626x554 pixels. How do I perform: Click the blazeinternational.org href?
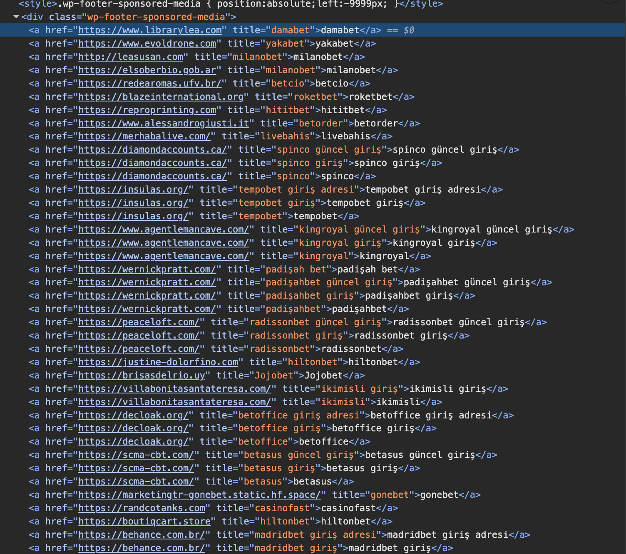click(x=161, y=97)
